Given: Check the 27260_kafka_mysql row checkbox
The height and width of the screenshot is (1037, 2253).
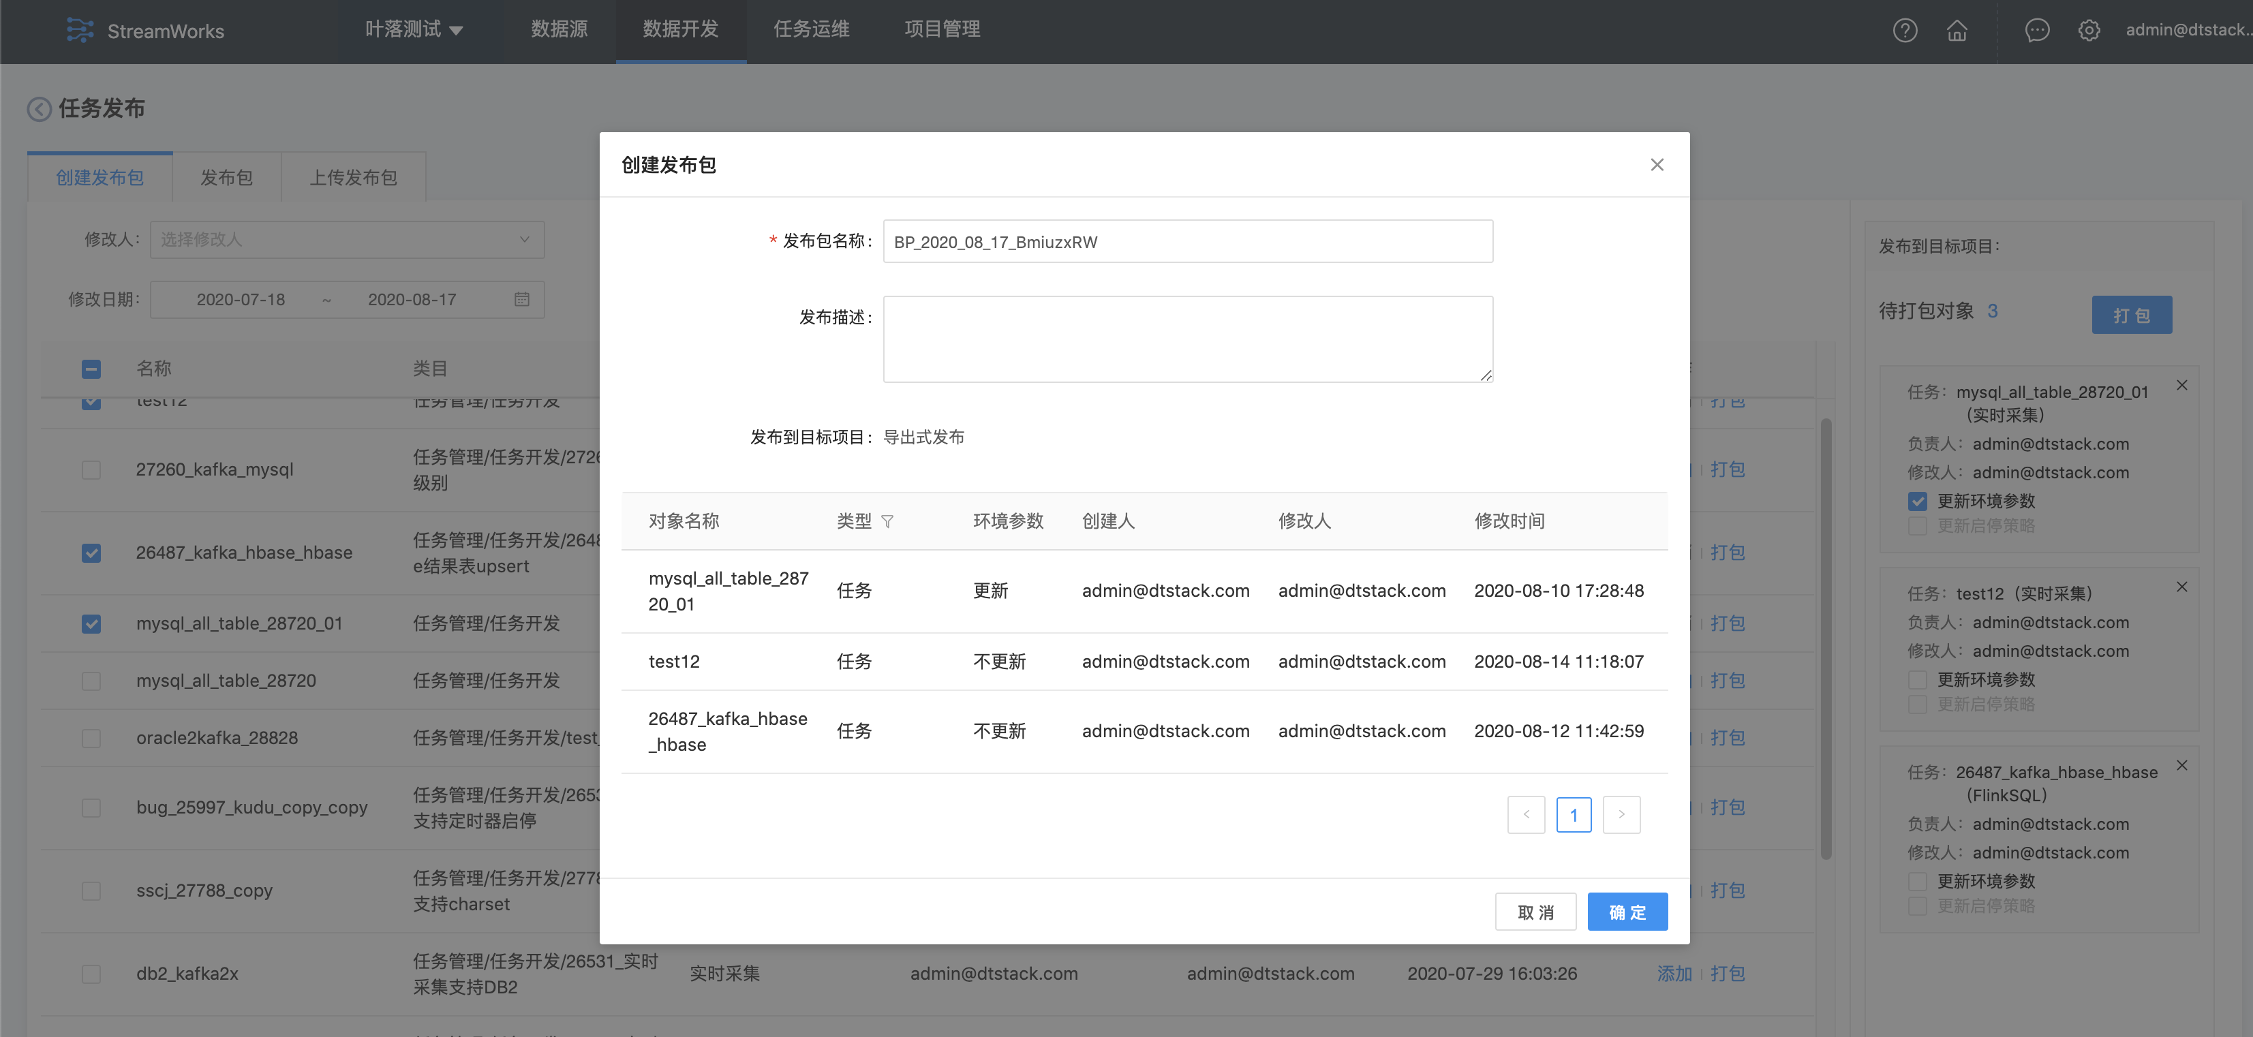Looking at the screenshot, I should pos(91,469).
